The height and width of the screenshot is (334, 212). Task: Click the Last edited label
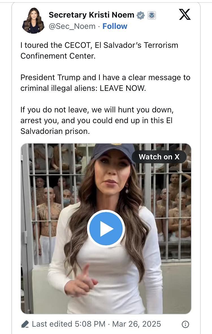tap(53, 324)
